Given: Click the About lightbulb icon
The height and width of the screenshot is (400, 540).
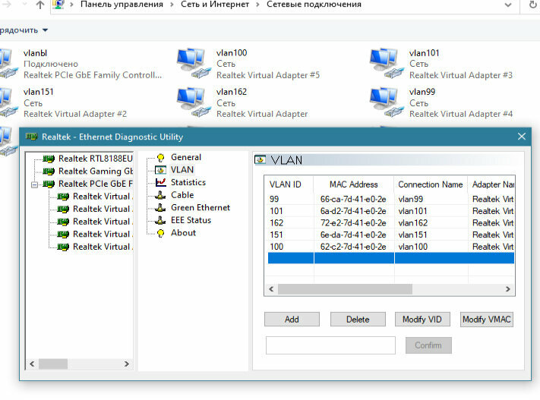Looking at the screenshot, I should pos(160,233).
